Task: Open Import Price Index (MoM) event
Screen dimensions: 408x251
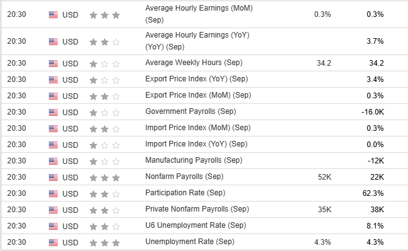Action: point(197,128)
